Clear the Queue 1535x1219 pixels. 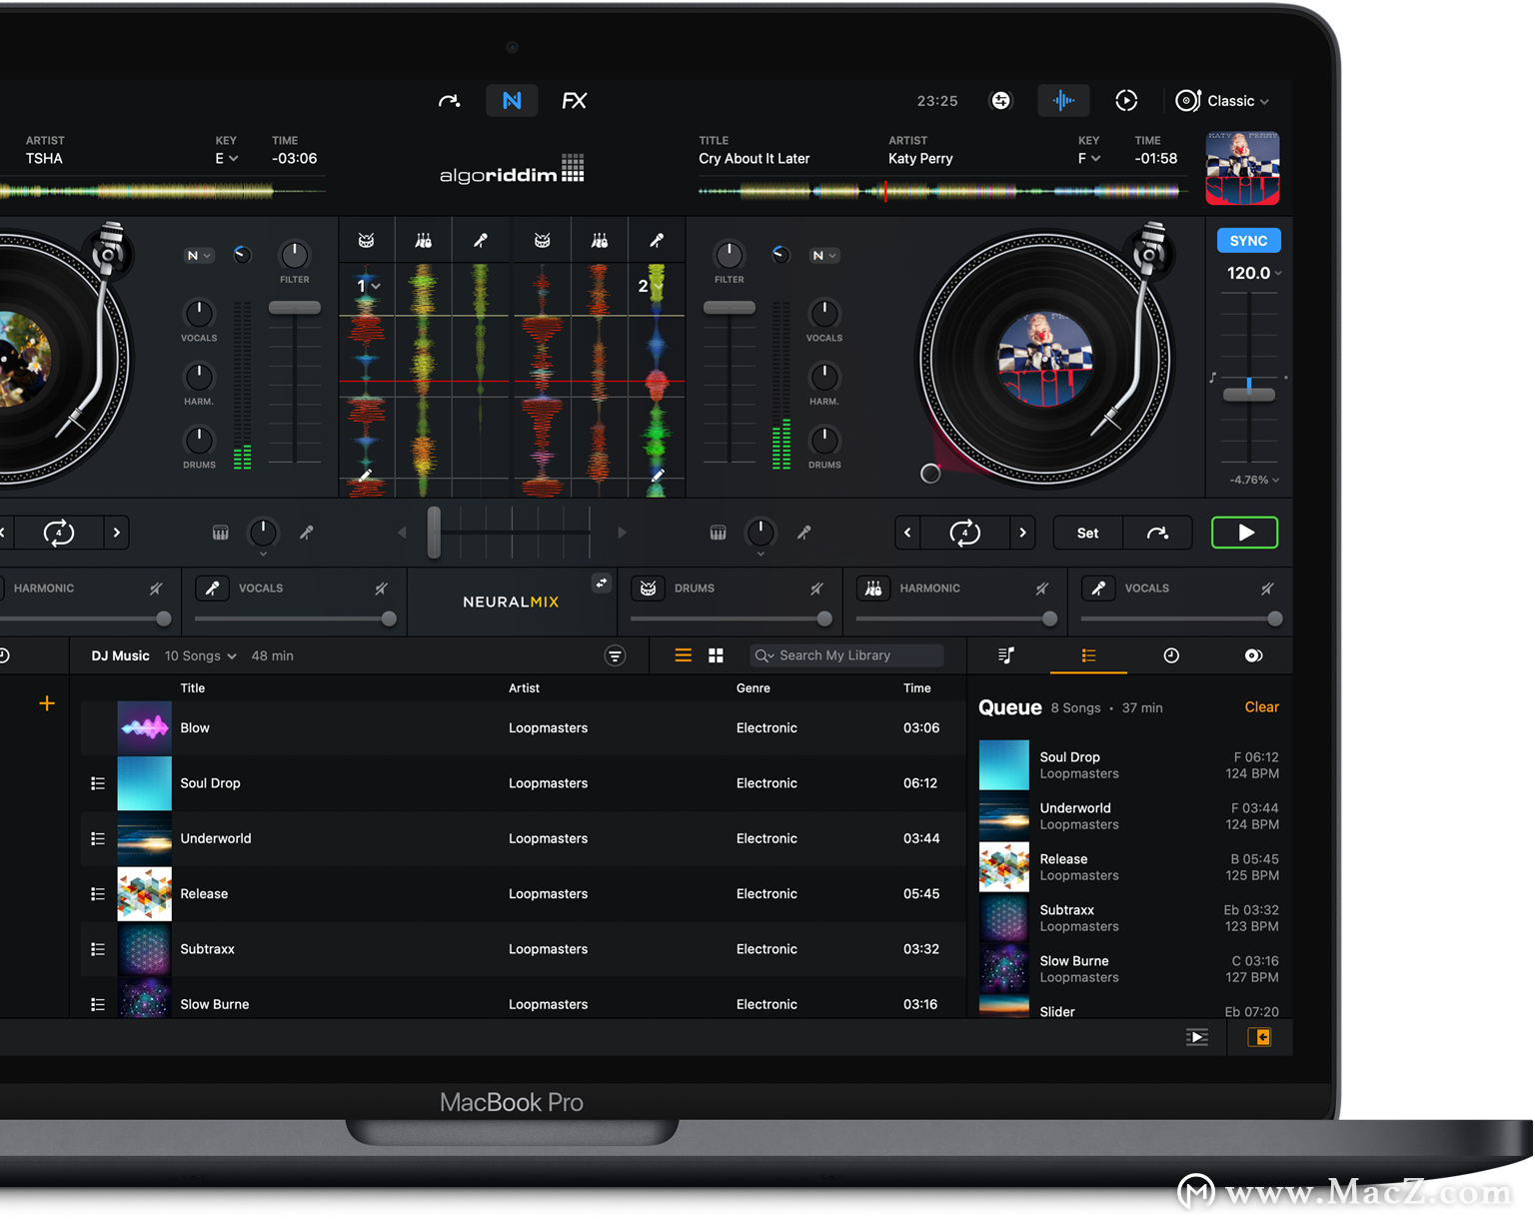(1261, 707)
